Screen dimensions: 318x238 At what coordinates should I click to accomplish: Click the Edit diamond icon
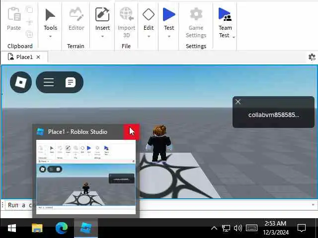(x=149, y=14)
